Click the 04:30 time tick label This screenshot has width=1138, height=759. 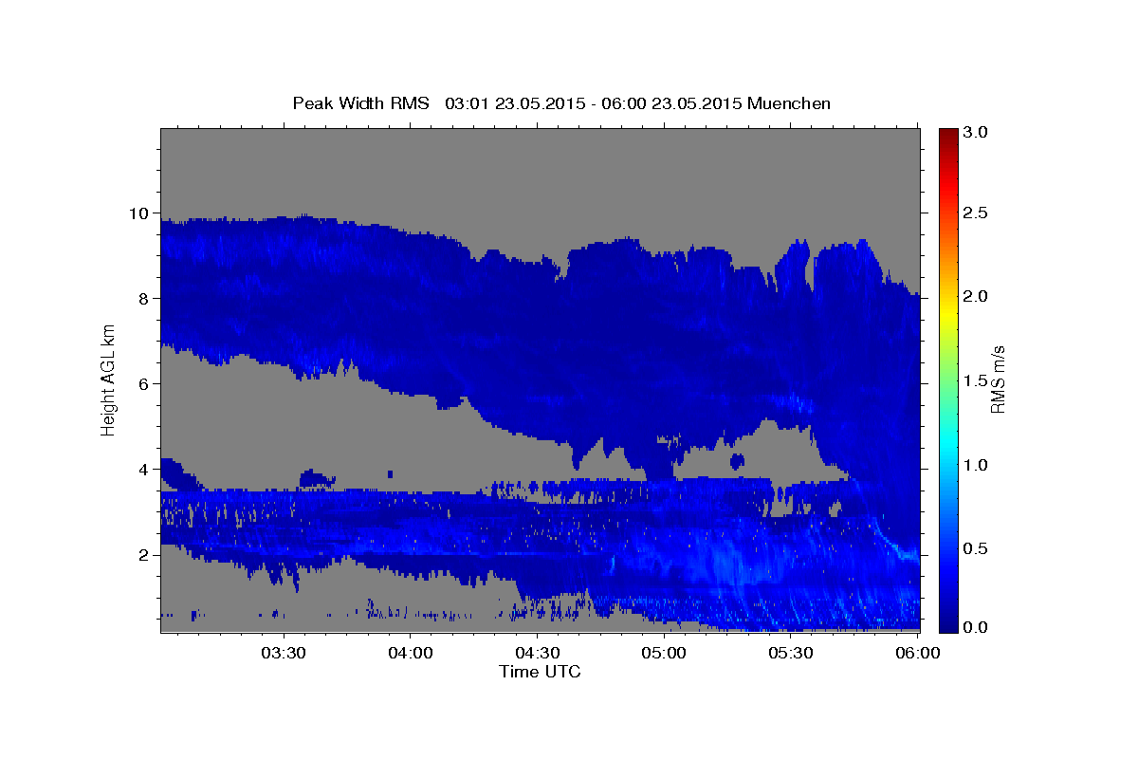pos(538,654)
